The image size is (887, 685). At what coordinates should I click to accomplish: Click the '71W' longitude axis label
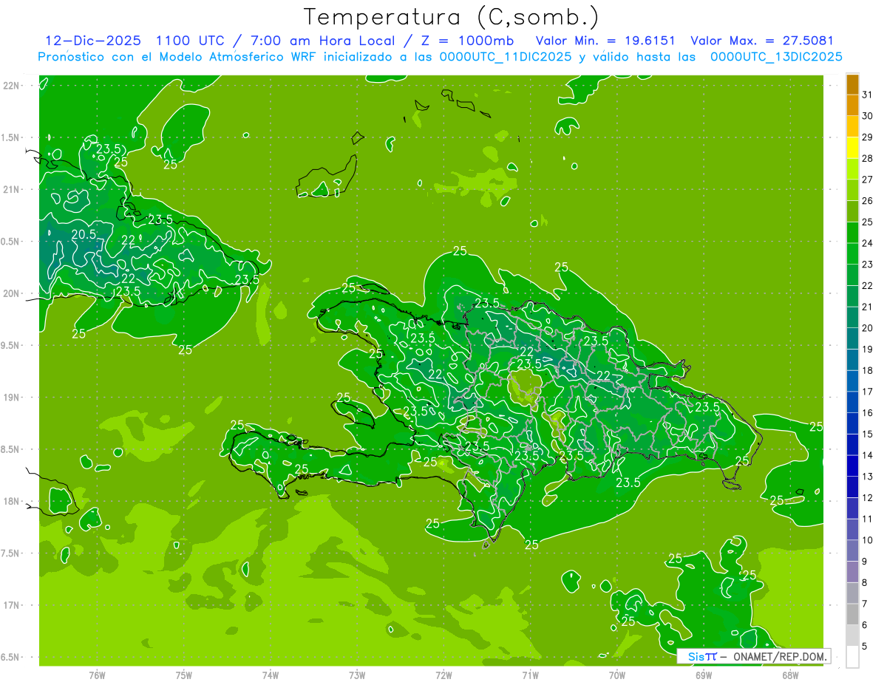point(530,675)
